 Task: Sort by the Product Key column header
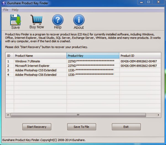point(93,56)
